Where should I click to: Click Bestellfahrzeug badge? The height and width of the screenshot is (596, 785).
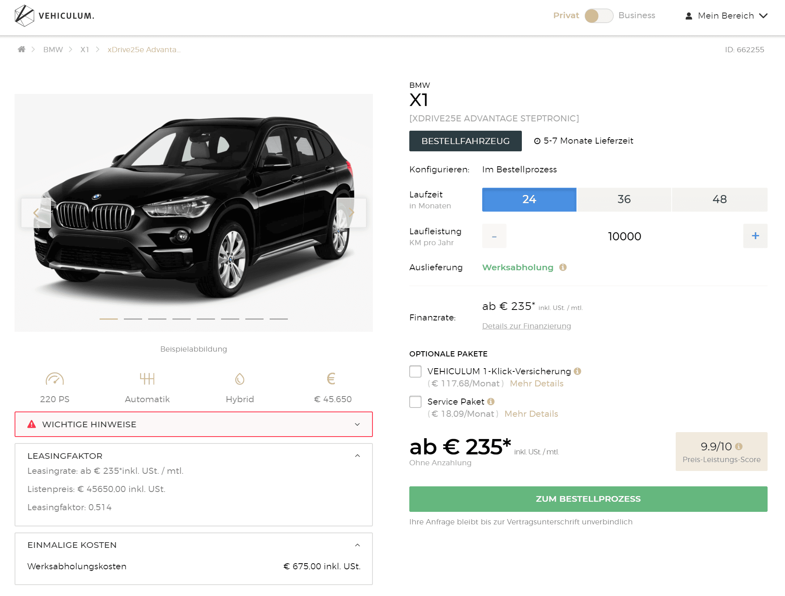tap(466, 141)
